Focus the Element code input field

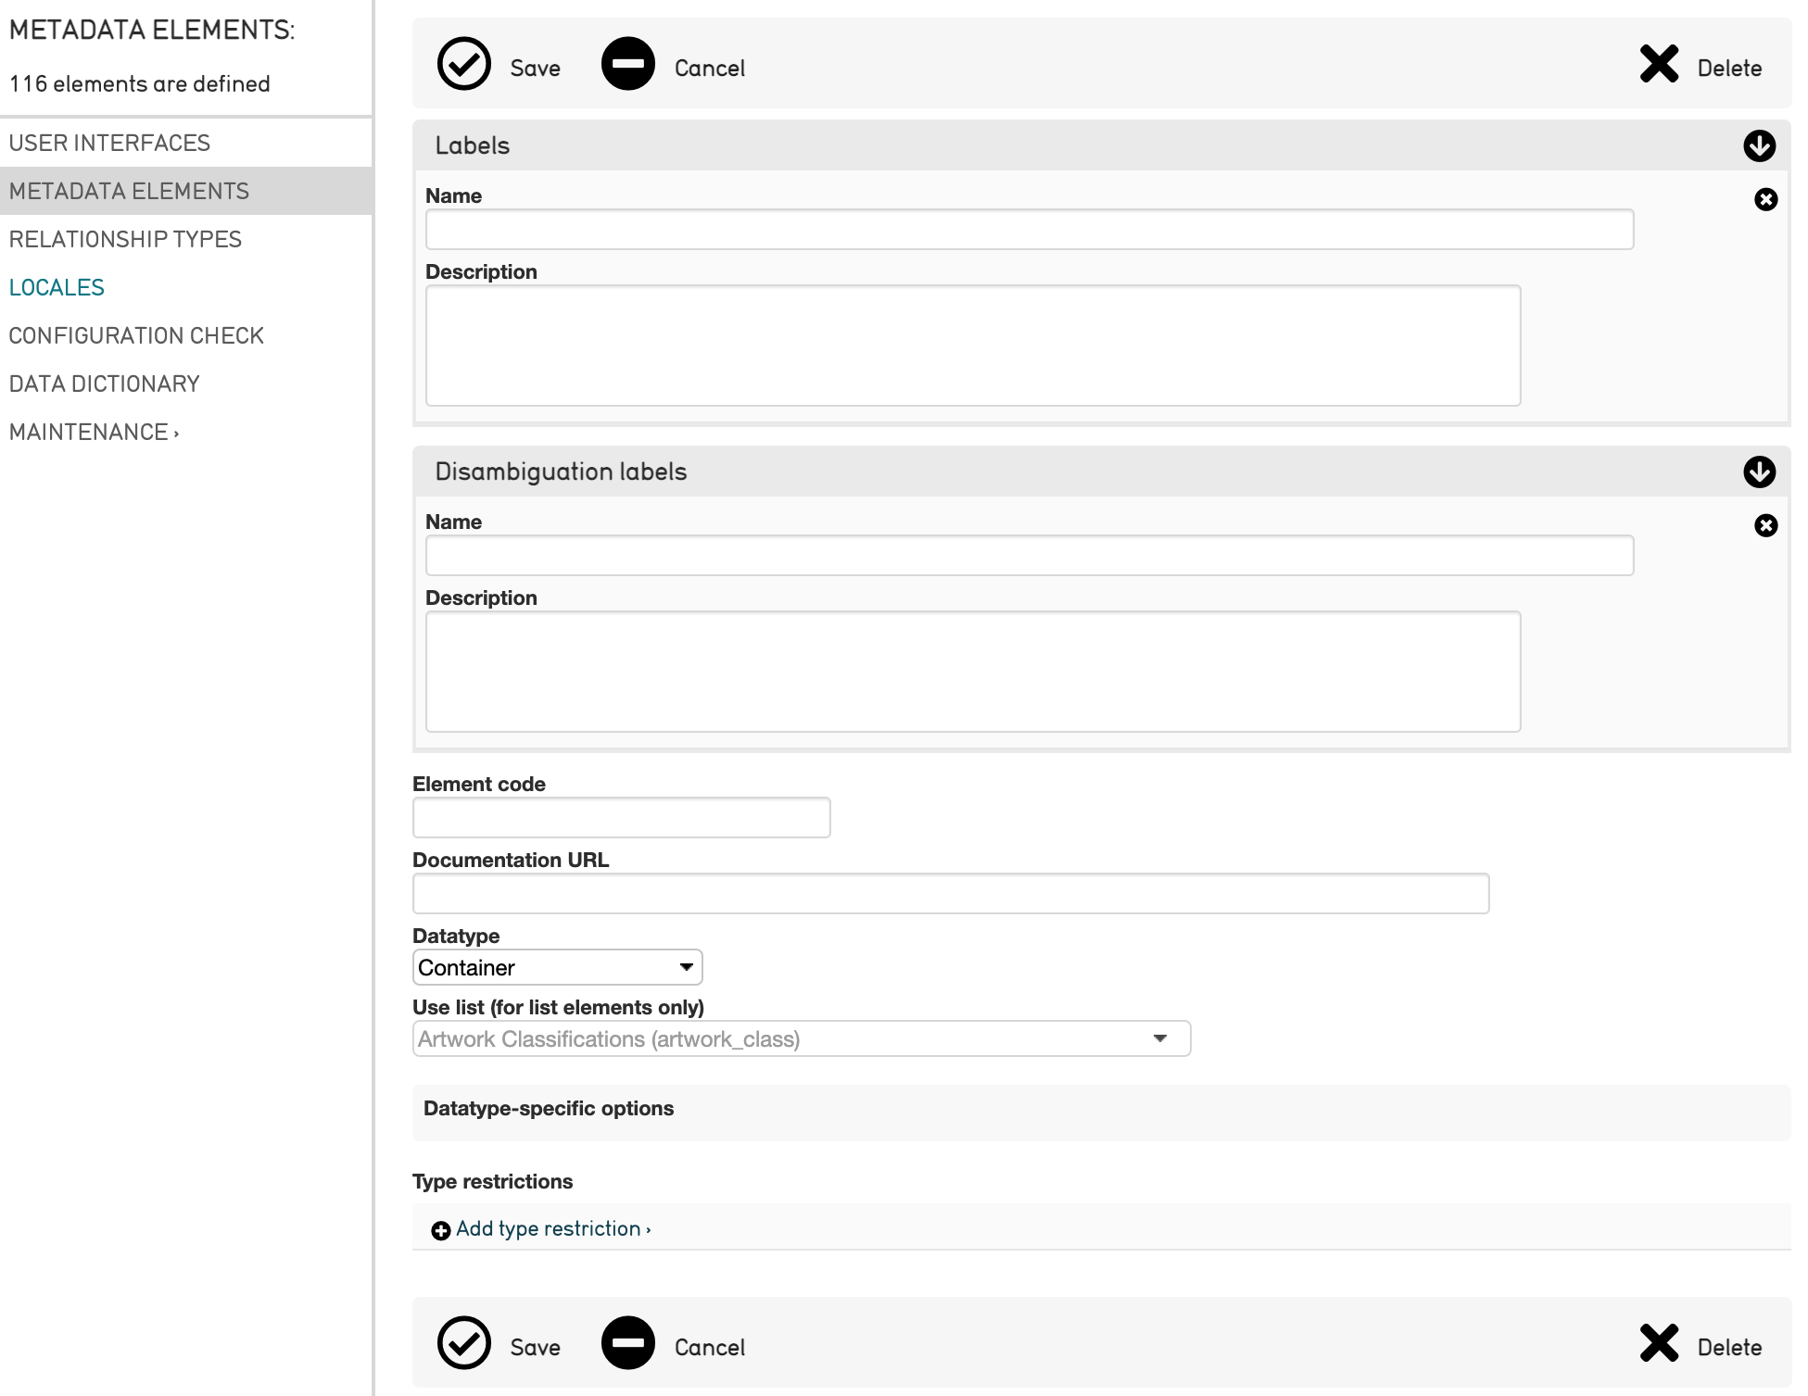(x=621, y=817)
